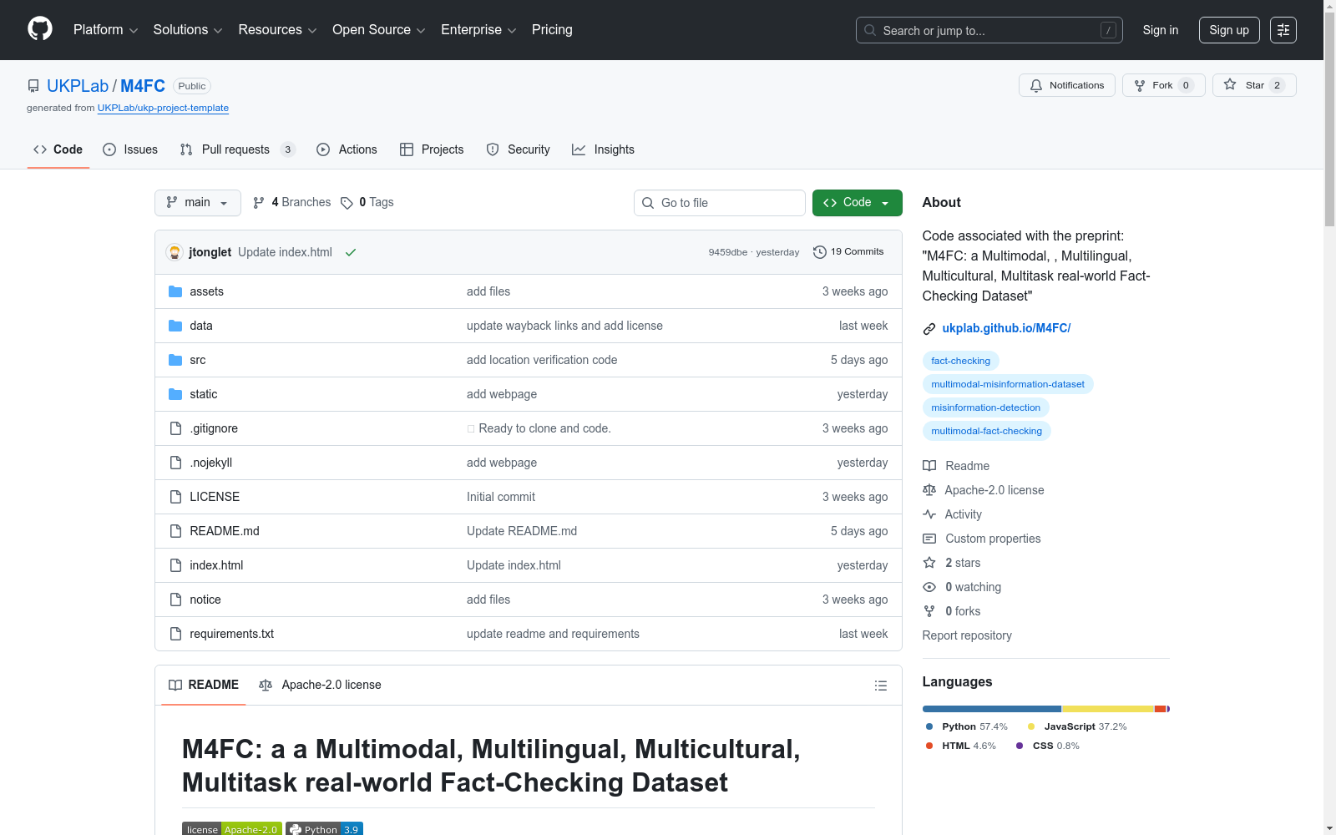The height and width of the screenshot is (835, 1336).
Task: Click the Custom properties note icon
Action: pyautogui.click(x=929, y=539)
